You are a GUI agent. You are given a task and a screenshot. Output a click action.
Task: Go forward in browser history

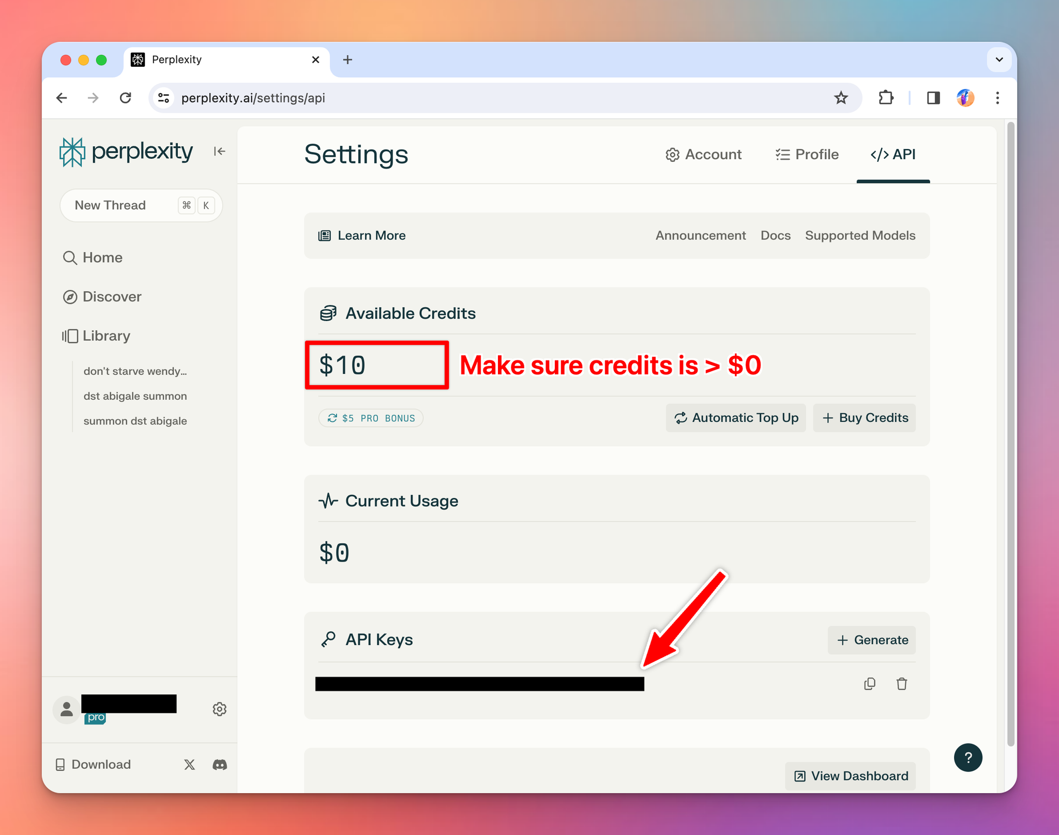point(93,98)
